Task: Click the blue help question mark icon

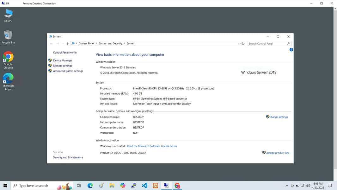Action: click(x=291, y=50)
